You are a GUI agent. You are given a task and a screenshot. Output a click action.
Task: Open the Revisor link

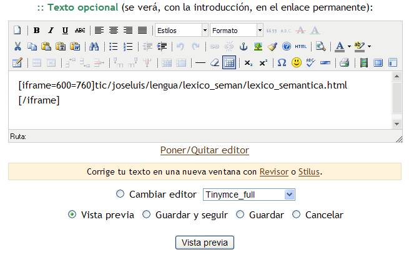(x=274, y=172)
